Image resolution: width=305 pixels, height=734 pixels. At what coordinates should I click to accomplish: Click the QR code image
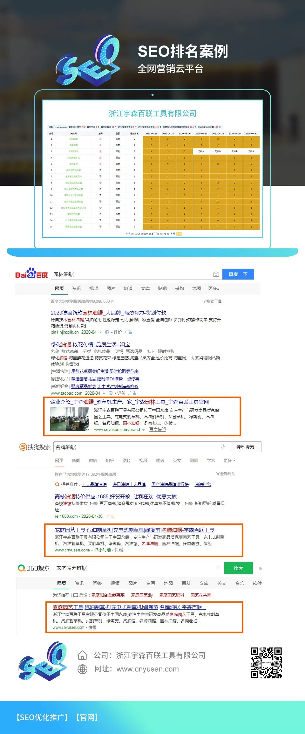click(x=266, y=663)
